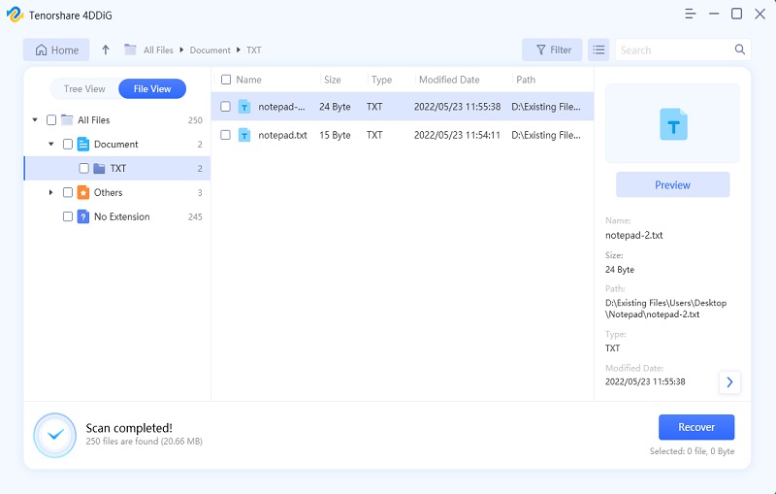Check the All Files checkbox
This screenshot has height=494, width=776.
(x=51, y=119)
